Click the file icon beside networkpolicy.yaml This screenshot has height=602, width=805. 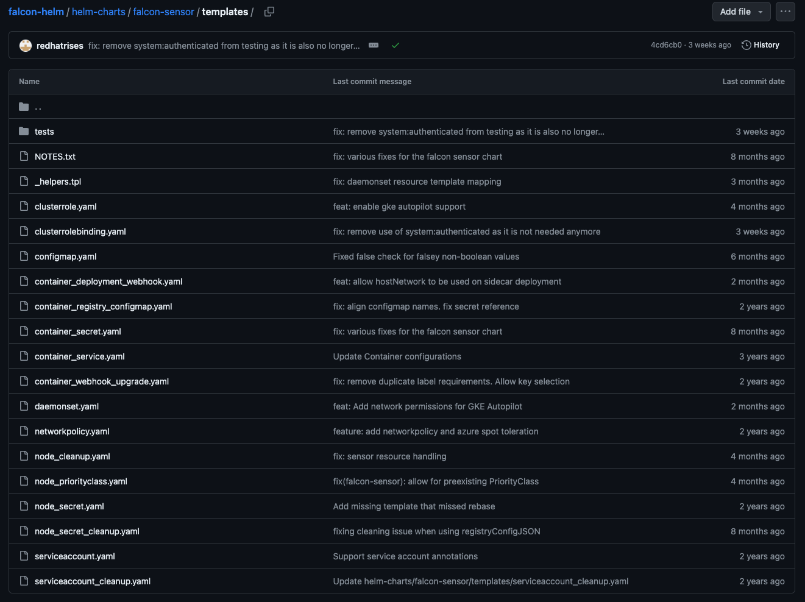click(24, 431)
